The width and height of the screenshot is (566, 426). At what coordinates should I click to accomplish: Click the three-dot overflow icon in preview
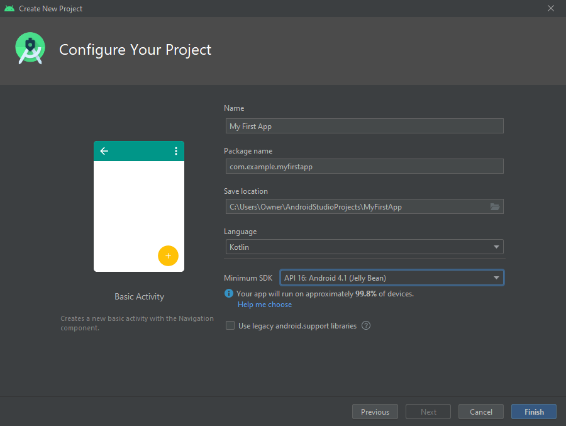point(175,151)
